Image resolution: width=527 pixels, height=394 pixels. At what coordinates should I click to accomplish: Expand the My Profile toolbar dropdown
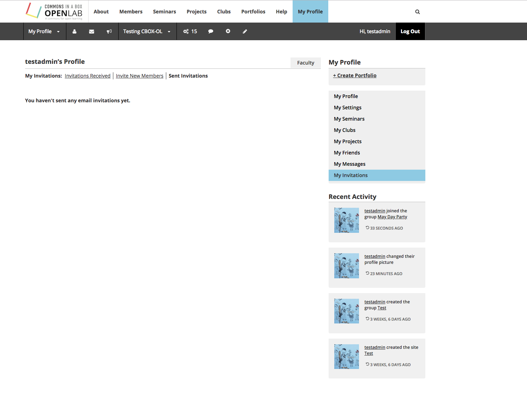[44, 31]
